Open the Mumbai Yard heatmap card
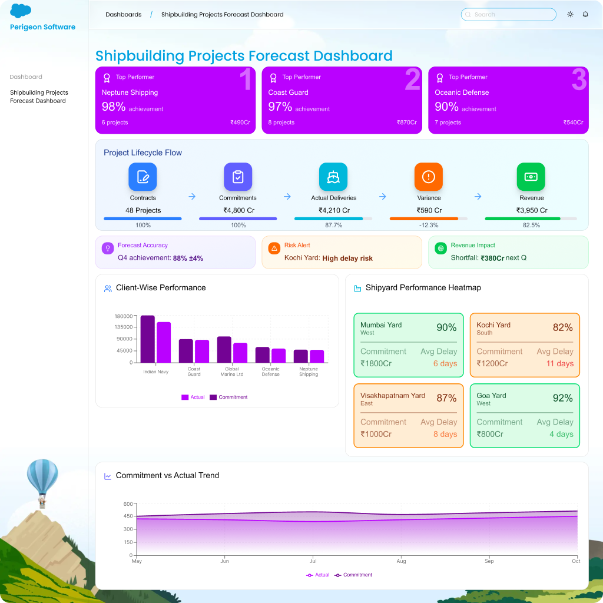The width and height of the screenshot is (603, 603). tap(408, 345)
